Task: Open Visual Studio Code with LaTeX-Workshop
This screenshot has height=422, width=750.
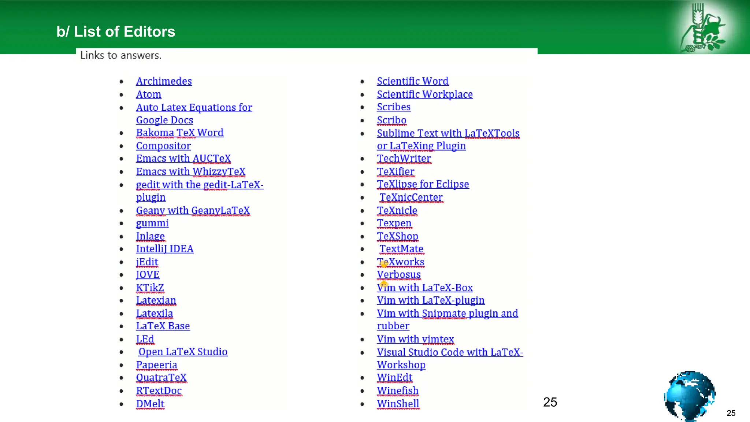Action: pyautogui.click(x=450, y=352)
